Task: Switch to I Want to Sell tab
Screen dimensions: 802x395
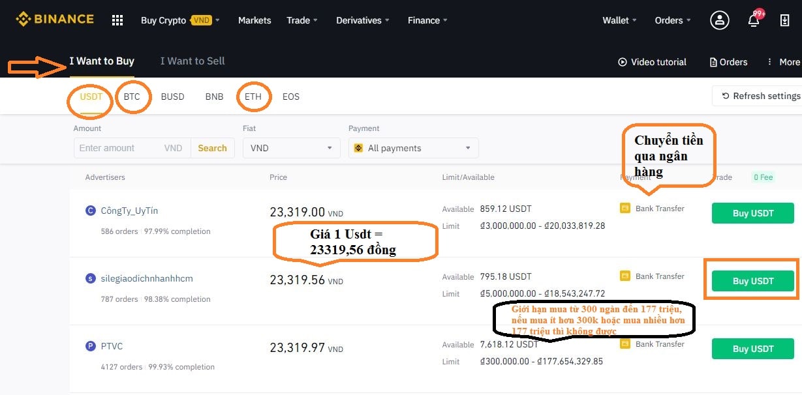Action: tap(193, 61)
